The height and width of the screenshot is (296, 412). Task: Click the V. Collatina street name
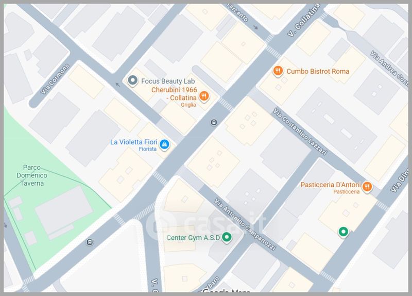tap(304, 20)
